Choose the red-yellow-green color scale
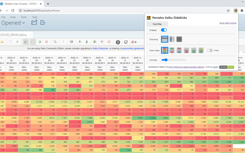Viewport: 245px width, 153px height. (x=165, y=50)
